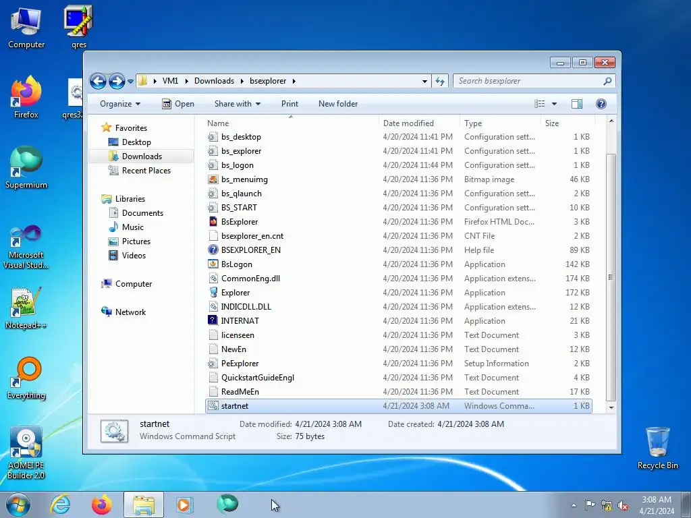Sort by the Date modified column header
Image resolution: width=691 pixels, height=518 pixels.
click(x=419, y=123)
